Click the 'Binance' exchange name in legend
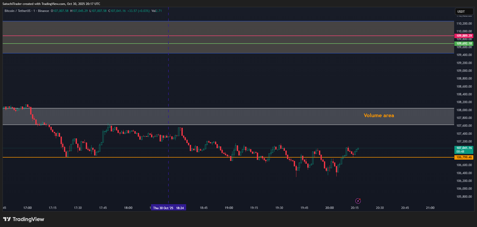 click(43, 11)
